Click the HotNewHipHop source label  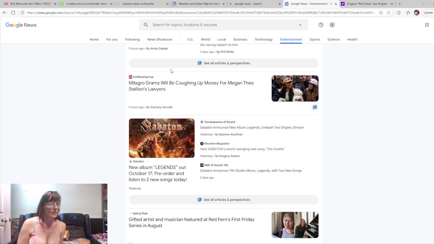(143, 77)
